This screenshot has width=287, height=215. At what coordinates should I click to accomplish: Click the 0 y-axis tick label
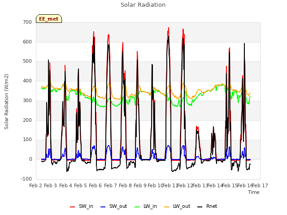click(30, 159)
